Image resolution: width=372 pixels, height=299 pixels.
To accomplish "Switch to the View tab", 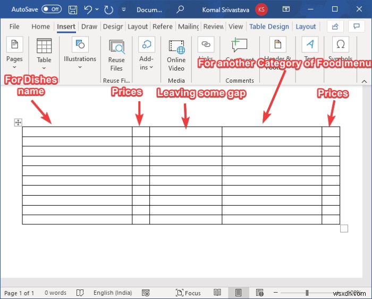I will click(x=235, y=27).
